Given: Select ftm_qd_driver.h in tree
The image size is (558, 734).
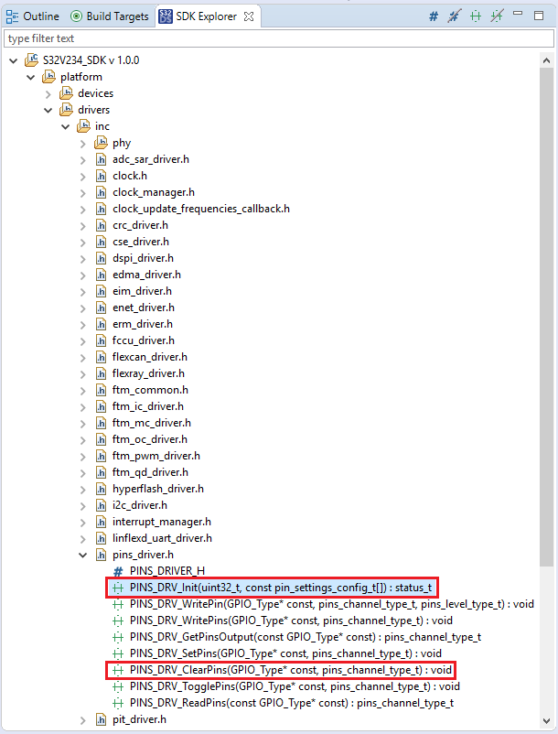Looking at the screenshot, I should (x=150, y=472).
